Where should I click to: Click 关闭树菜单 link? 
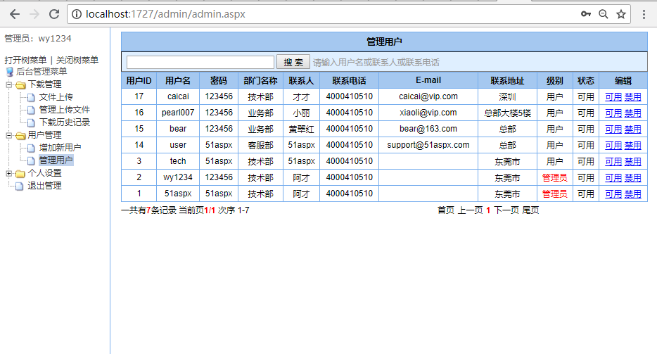coord(77,60)
